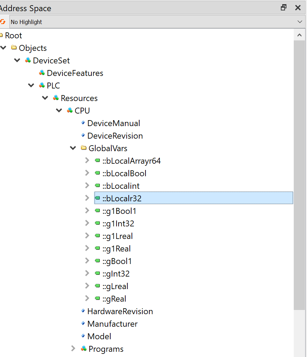Select the HardwareRevision property
307x357 pixels.
(120, 311)
